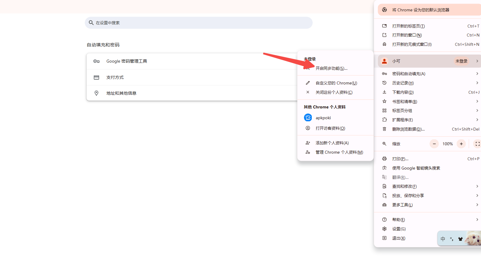Click the card icon for 支付方式

click(x=96, y=77)
